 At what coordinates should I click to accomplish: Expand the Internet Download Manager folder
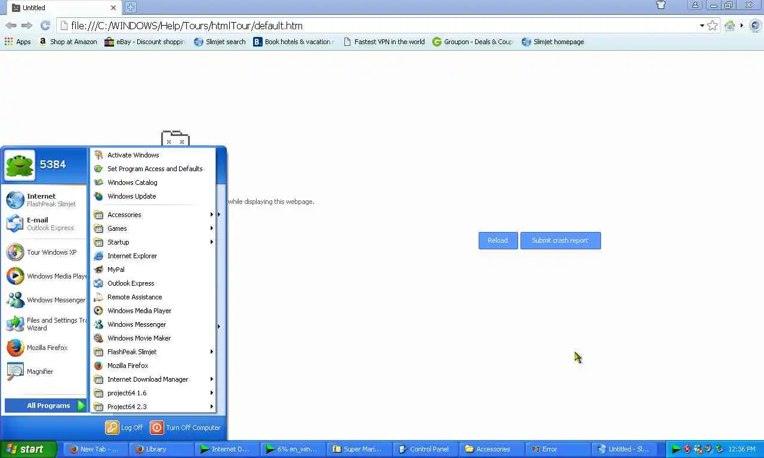tap(153, 379)
